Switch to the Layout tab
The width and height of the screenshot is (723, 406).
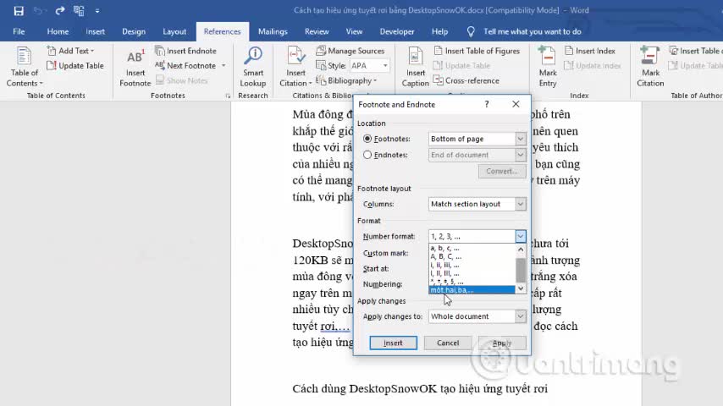point(174,31)
